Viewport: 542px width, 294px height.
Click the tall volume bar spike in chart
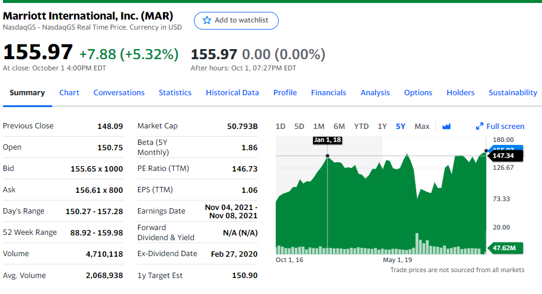418,243
